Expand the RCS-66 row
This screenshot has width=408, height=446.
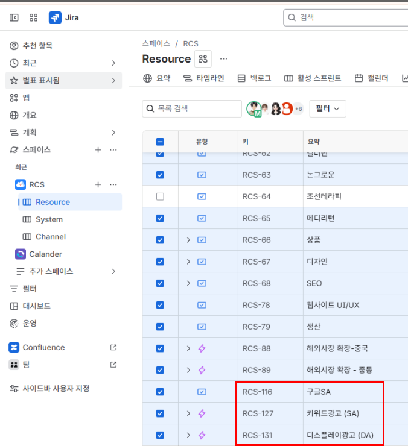point(188,240)
